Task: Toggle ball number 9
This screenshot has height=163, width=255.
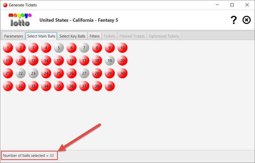Action: pyautogui.click(x=110, y=48)
